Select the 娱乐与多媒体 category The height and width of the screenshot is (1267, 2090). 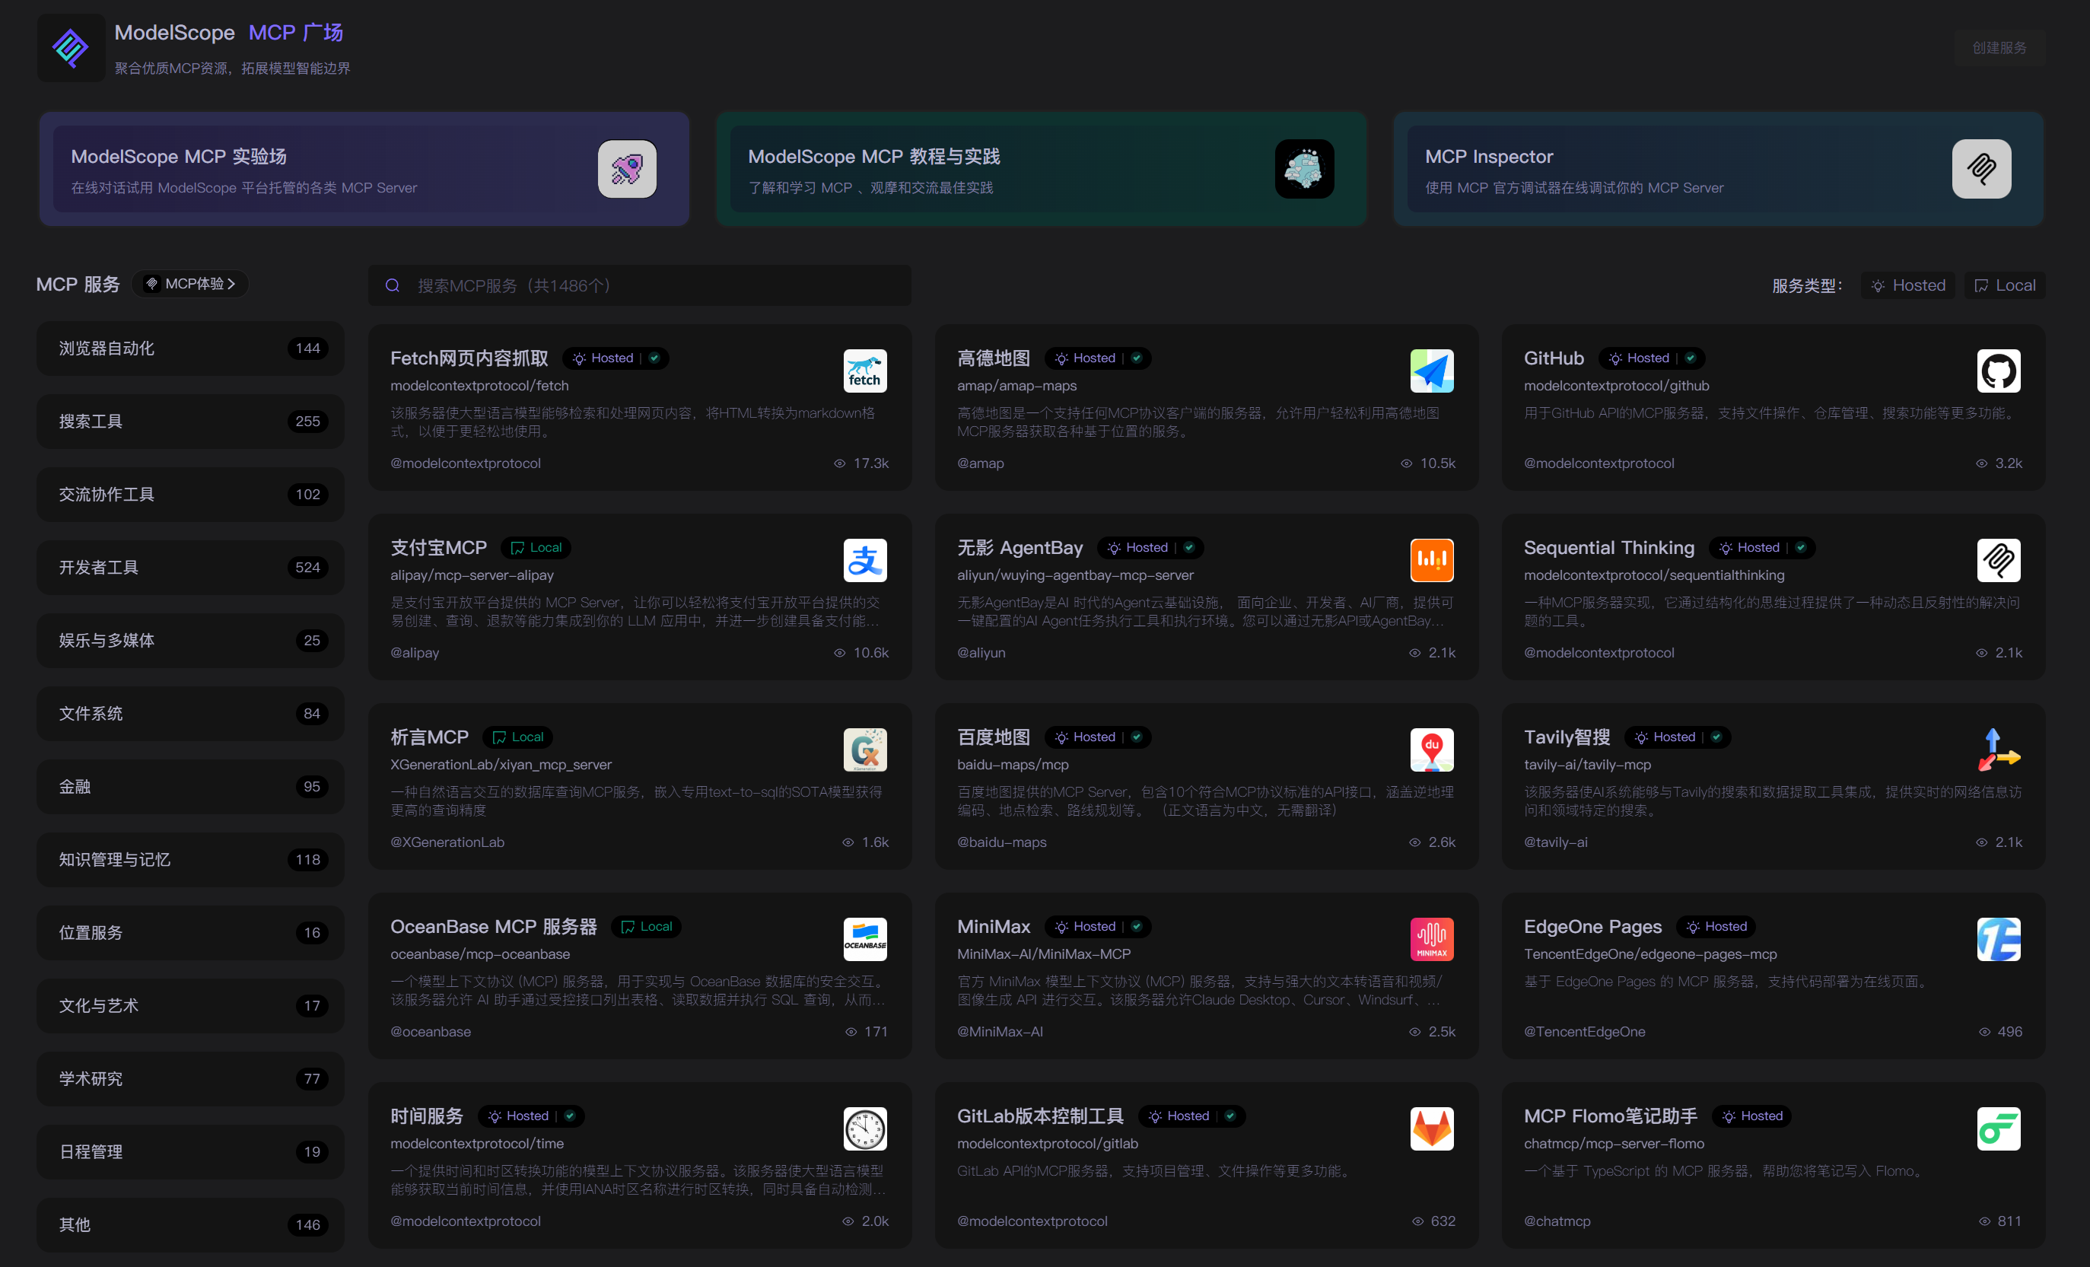pyautogui.click(x=190, y=641)
